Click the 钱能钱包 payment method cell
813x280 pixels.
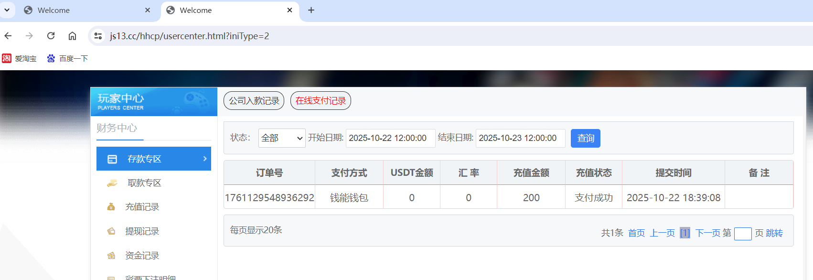[x=349, y=197]
